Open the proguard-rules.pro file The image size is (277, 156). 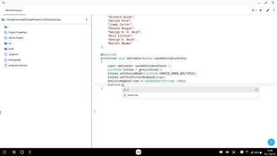(18, 65)
